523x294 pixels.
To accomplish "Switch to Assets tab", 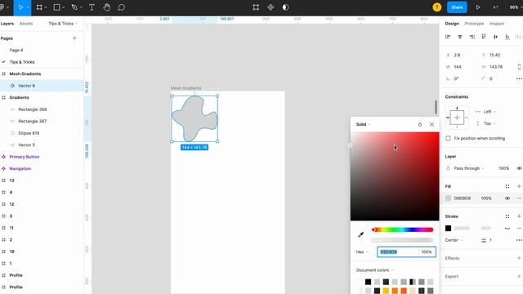I will [26, 24].
